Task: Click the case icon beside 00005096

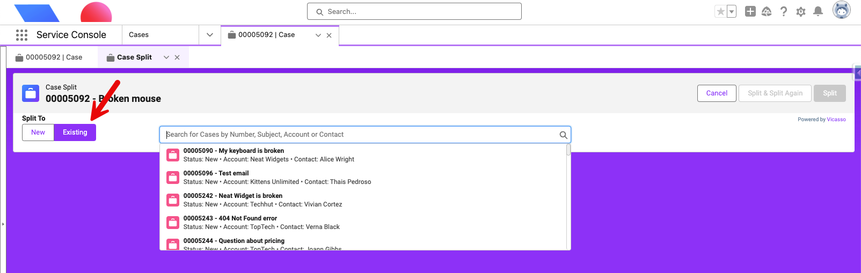Action: (x=173, y=178)
